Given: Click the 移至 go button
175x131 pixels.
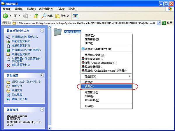Looking at the screenshot, I should (x=167, y=23).
